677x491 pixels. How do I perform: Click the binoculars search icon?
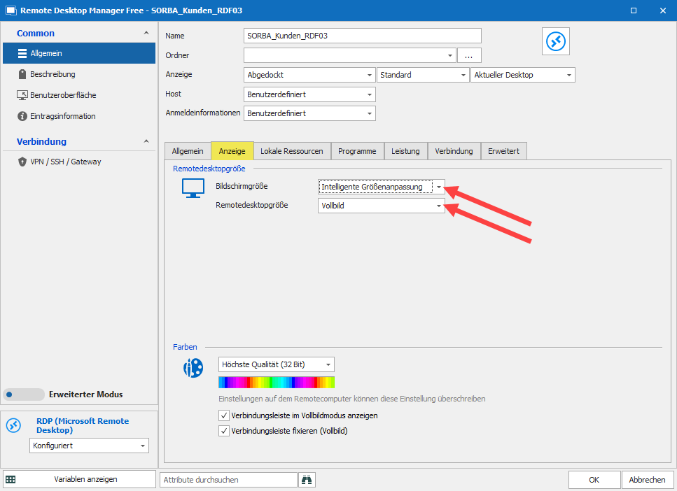click(x=307, y=480)
